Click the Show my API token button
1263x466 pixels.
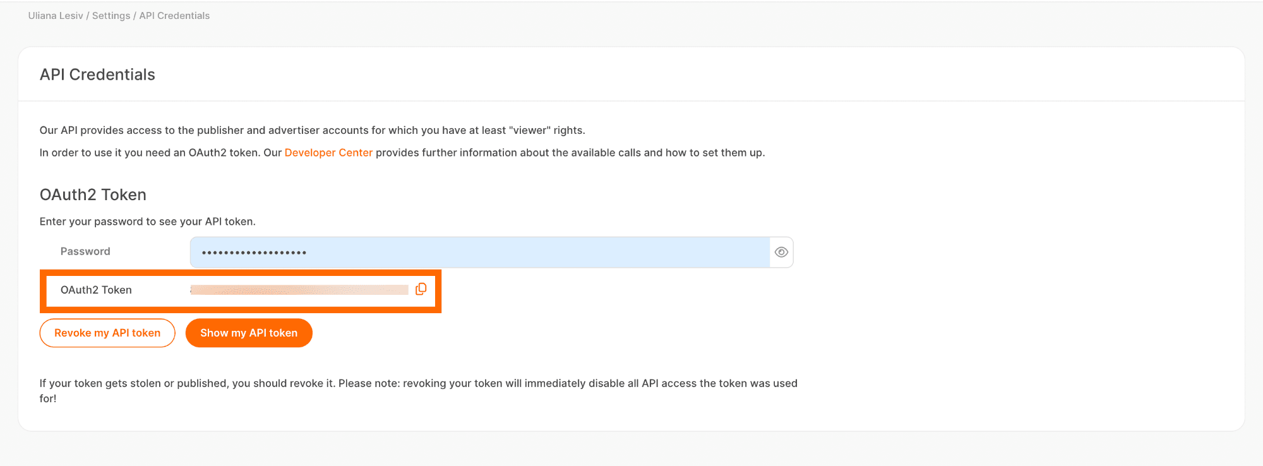point(249,333)
